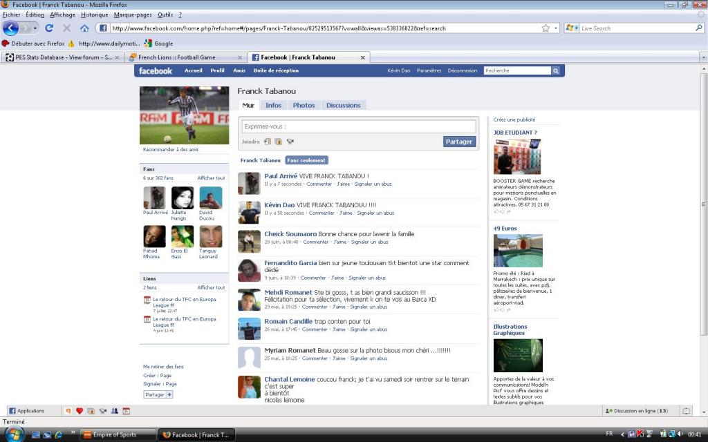This screenshot has width=708, height=442.
Task: Click Commenter under Paul Arrivé's post
Action: tap(319, 184)
